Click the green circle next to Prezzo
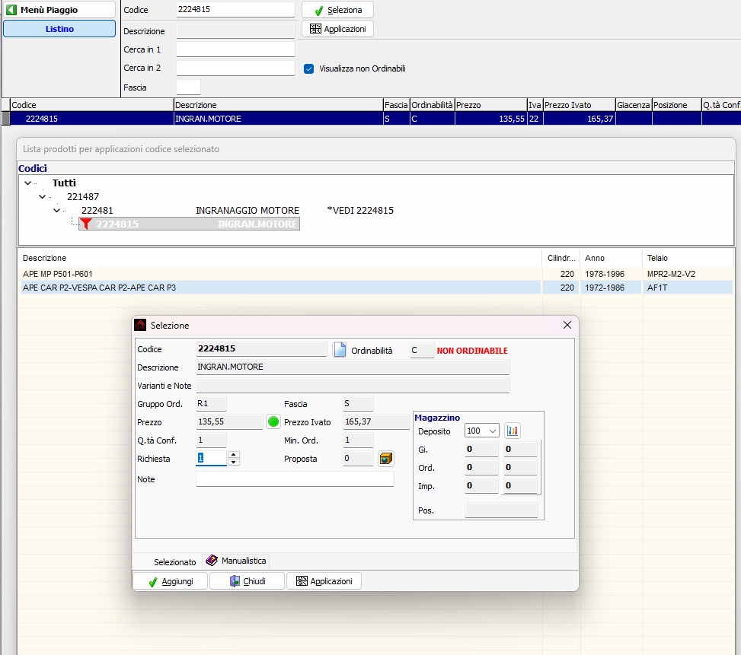 tap(273, 422)
